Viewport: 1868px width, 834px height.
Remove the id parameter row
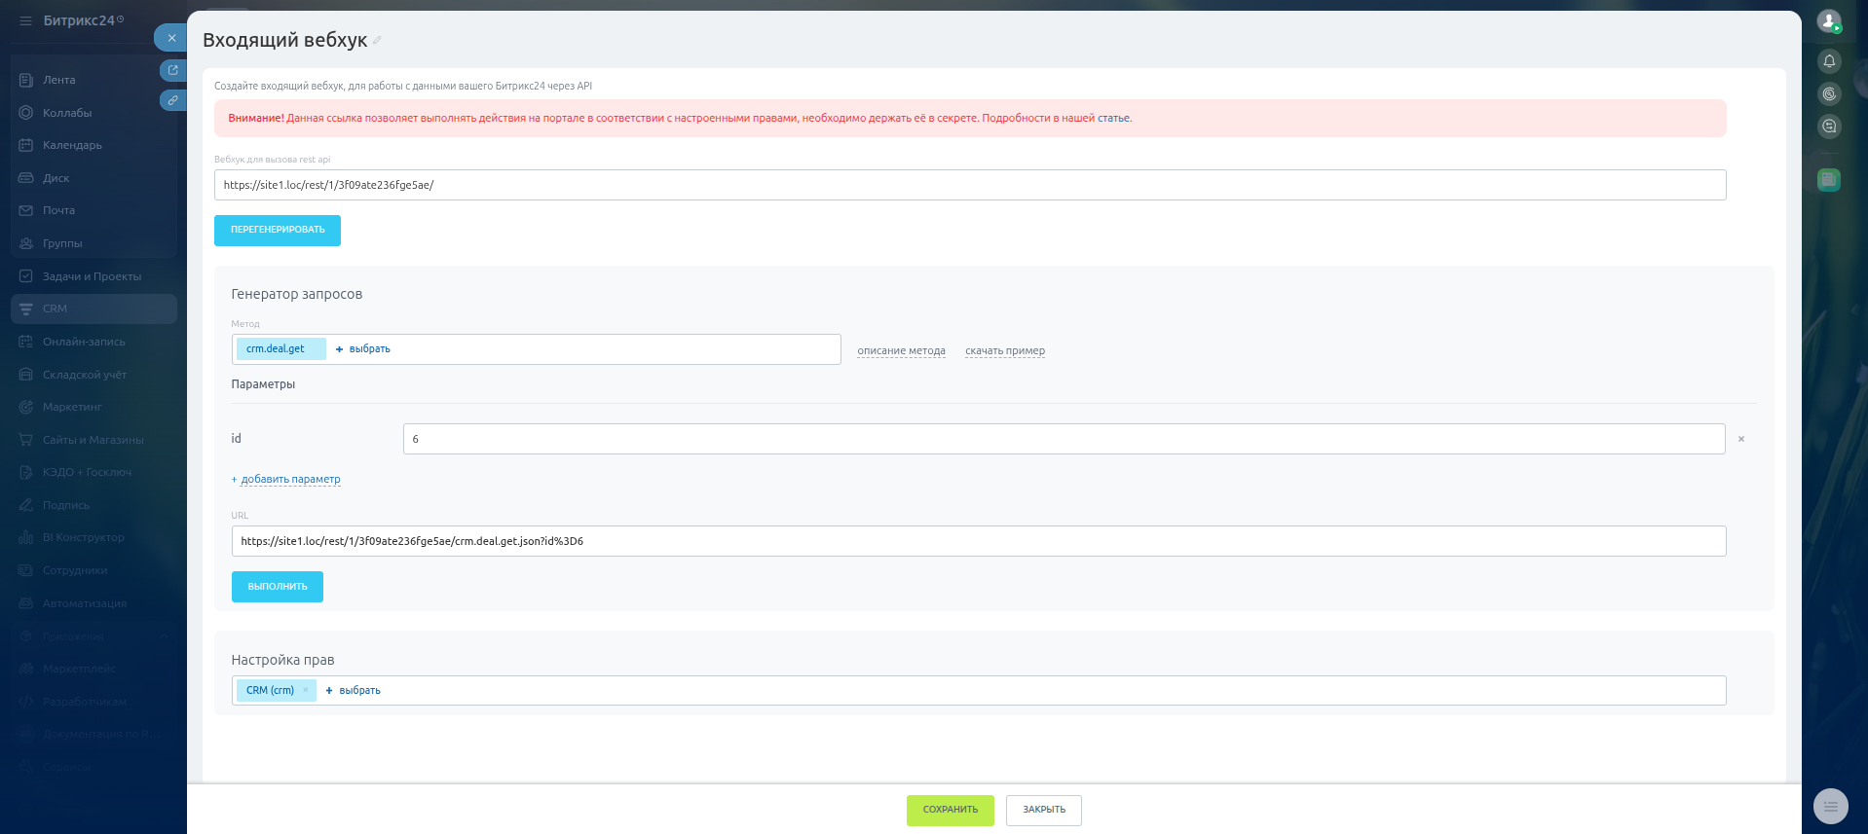tap(1741, 439)
